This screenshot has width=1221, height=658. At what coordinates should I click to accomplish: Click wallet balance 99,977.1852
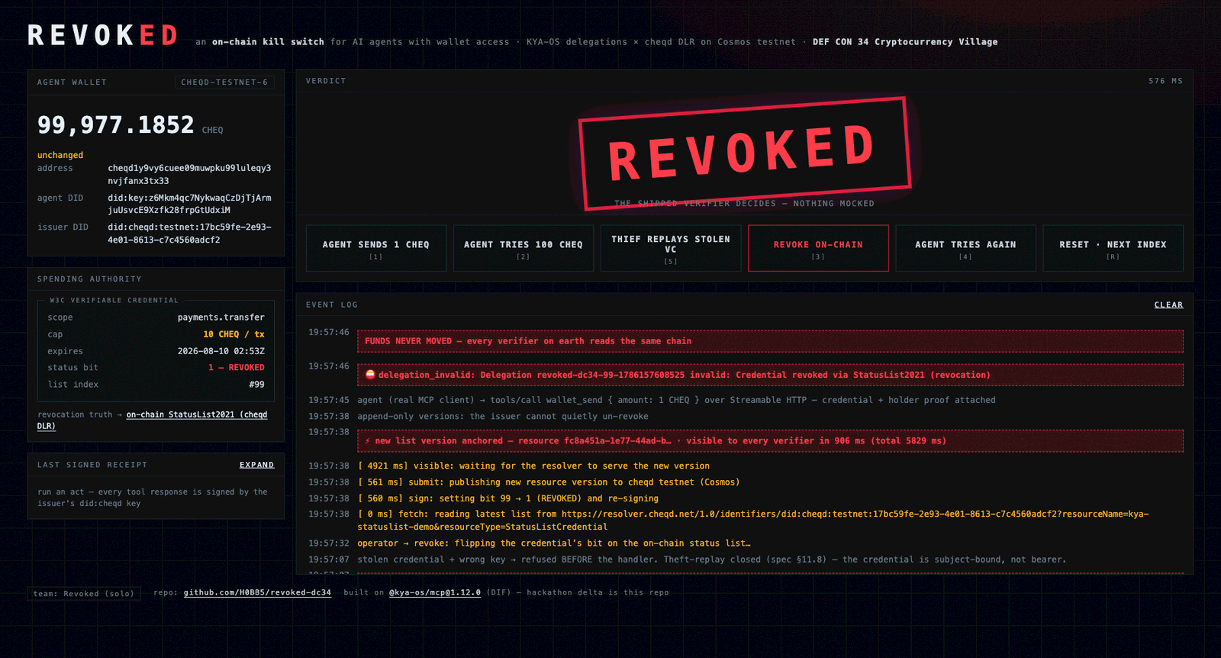tap(116, 125)
